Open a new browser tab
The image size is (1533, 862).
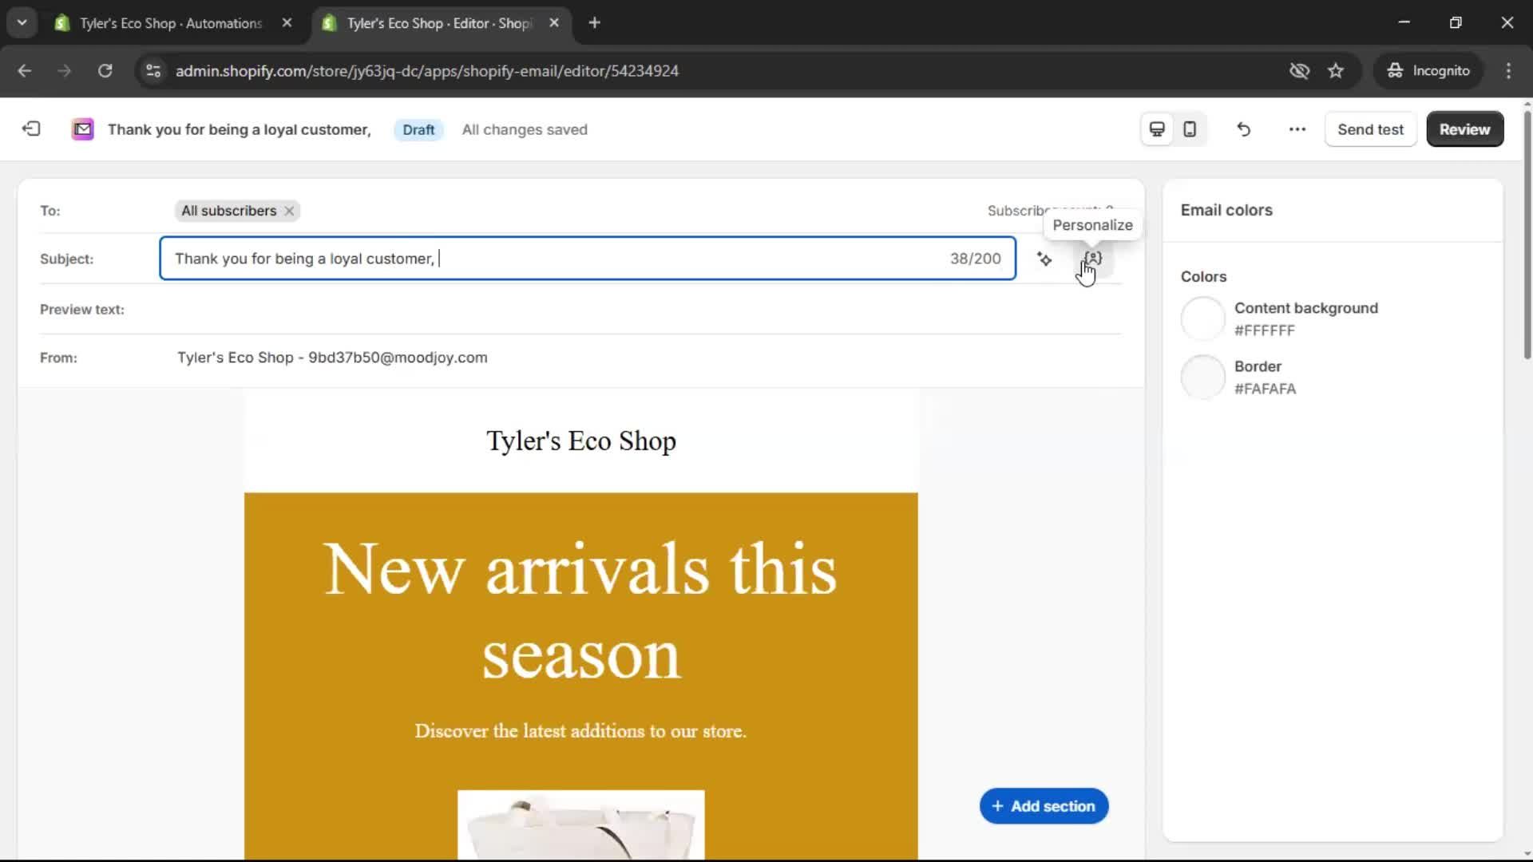tap(595, 22)
